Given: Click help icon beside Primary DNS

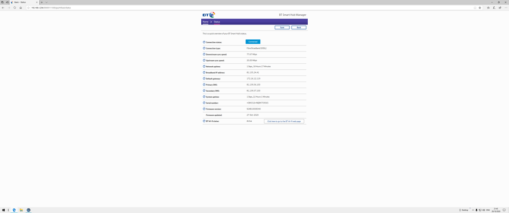Looking at the screenshot, I should click(x=204, y=85).
